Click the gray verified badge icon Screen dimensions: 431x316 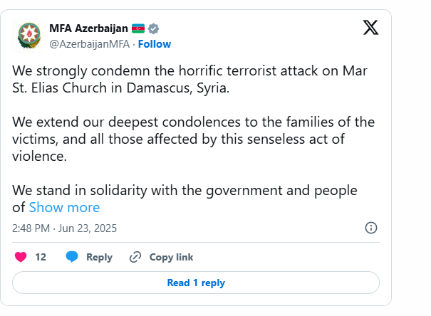click(x=153, y=28)
